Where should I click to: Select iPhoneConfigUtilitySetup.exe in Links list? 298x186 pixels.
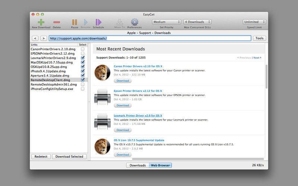pos(52,89)
